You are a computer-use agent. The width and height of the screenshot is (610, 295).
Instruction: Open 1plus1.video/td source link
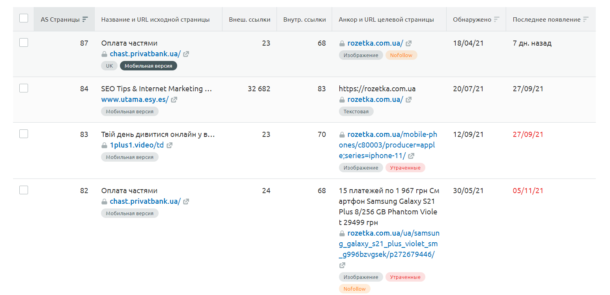point(137,145)
